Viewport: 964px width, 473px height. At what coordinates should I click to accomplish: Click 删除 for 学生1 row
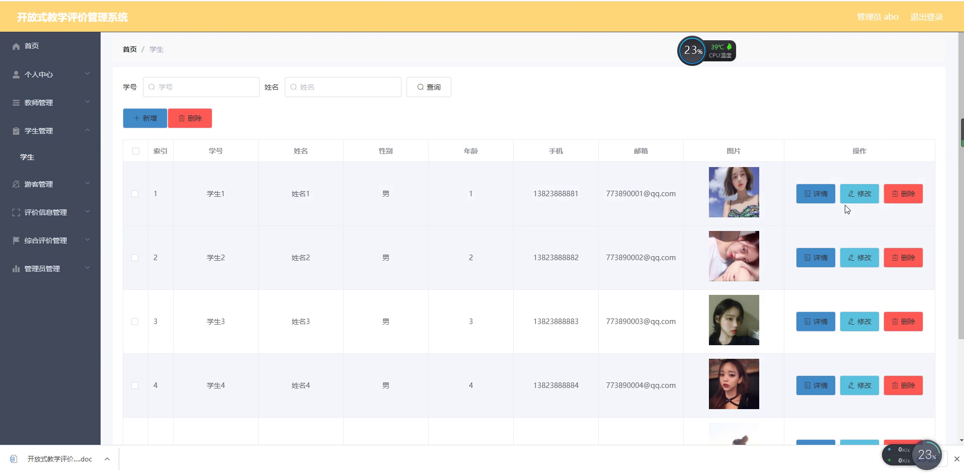tap(903, 194)
